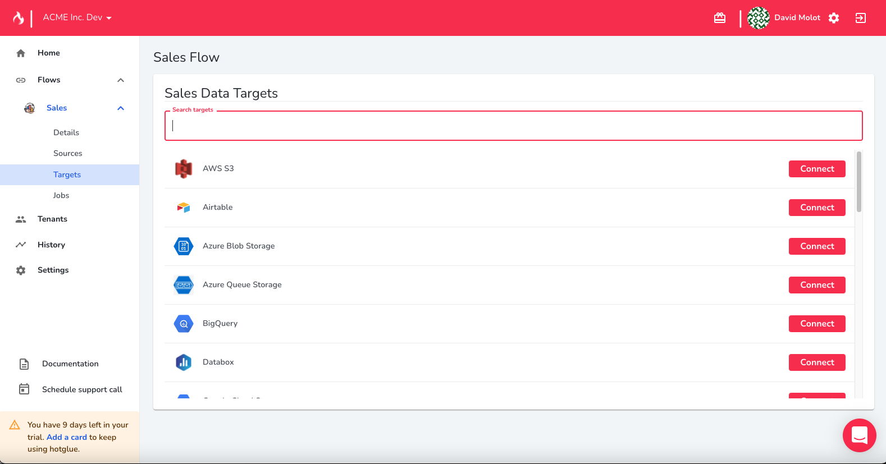Click the Airtable logo icon

click(184, 208)
